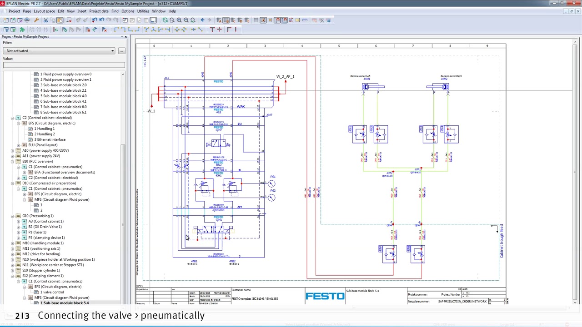The height and width of the screenshot is (327, 582).
Task: Click the Redo arrow icon
Action: point(109,20)
